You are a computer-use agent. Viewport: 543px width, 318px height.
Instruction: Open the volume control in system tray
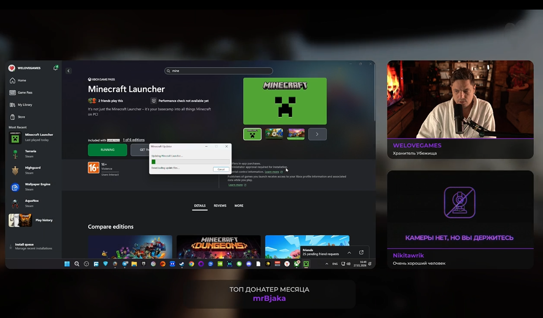348,264
